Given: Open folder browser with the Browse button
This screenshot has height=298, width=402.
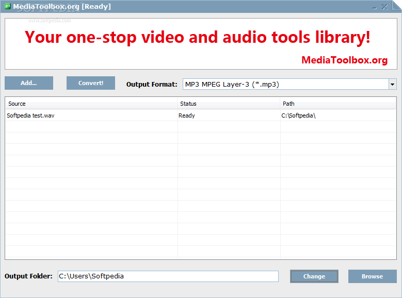Looking at the screenshot, I should tap(372, 276).
